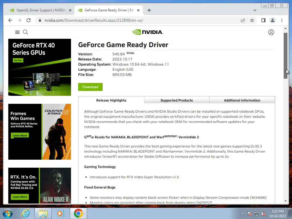This screenshot has width=292, height=219.
Task: Click the vertical scrollbar thumb
Action: [x=285, y=56]
